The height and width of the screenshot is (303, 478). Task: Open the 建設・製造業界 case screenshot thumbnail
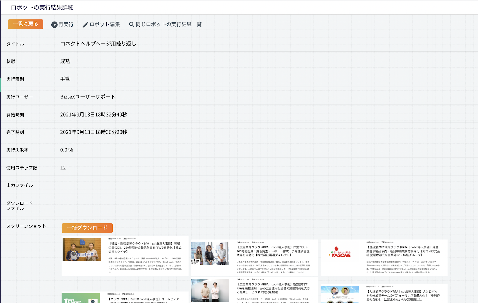(x=125, y=256)
